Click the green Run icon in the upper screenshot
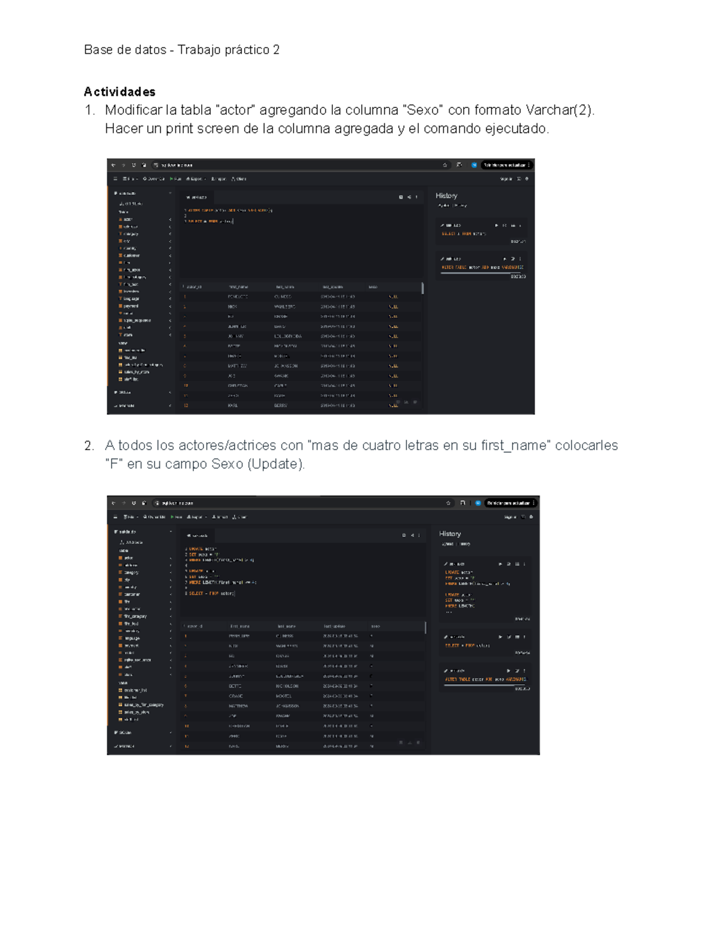The width and height of the screenshot is (716, 927). pos(172,179)
